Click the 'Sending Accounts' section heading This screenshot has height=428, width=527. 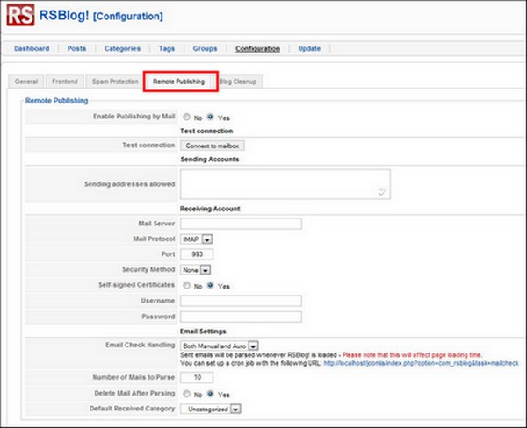click(210, 159)
